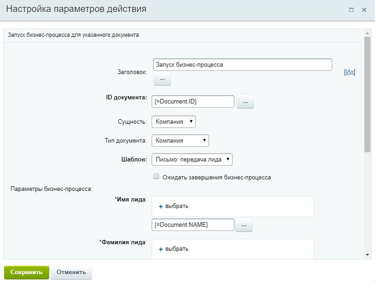
Task: Open the Тип документа dropdown
Action: click(180, 140)
